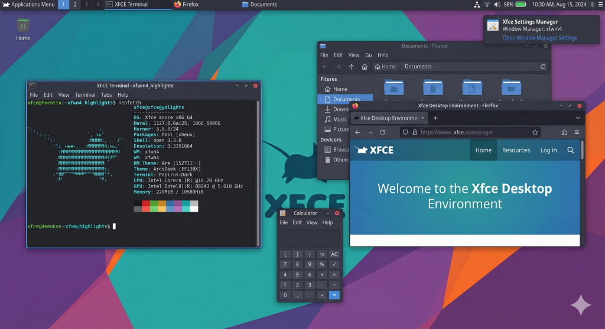The height and width of the screenshot is (329, 605).
Task: Click the Firefox URL address field
Action: coord(470,132)
